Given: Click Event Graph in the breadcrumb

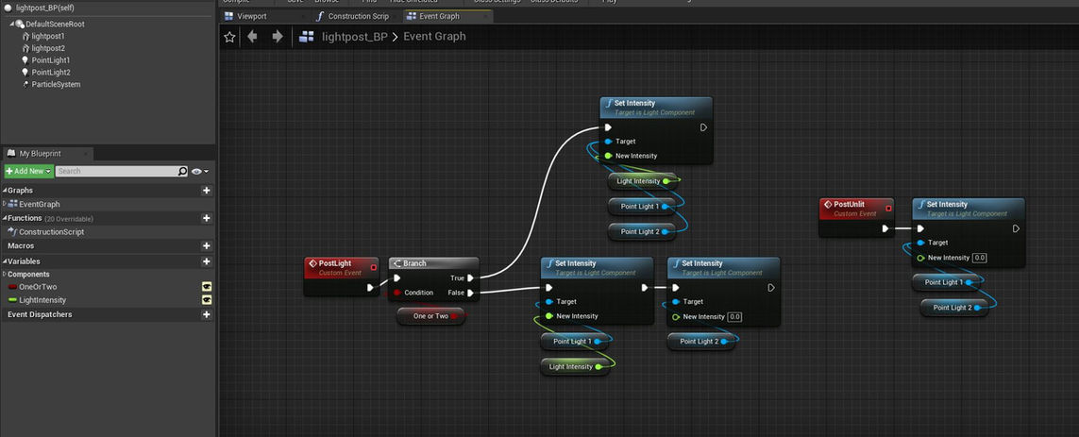Looking at the screenshot, I should click(x=434, y=37).
